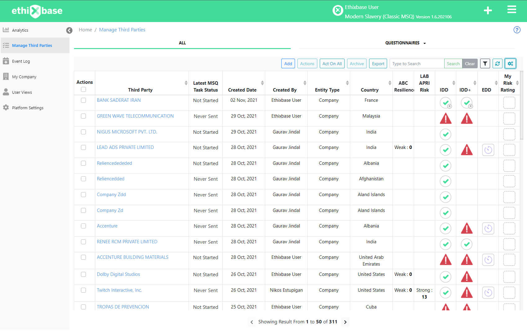The height and width of the screenshot is (333, 527).
Task: Sort by Created Date using its sort arrows
Action: click(x=263, y=83)
